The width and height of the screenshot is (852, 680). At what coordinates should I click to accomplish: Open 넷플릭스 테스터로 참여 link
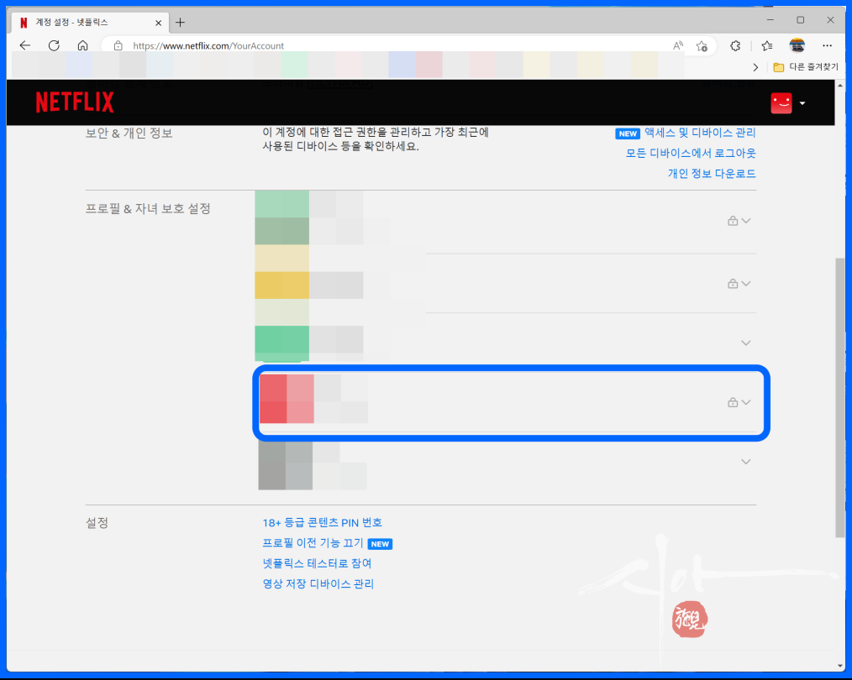point(318,563)
